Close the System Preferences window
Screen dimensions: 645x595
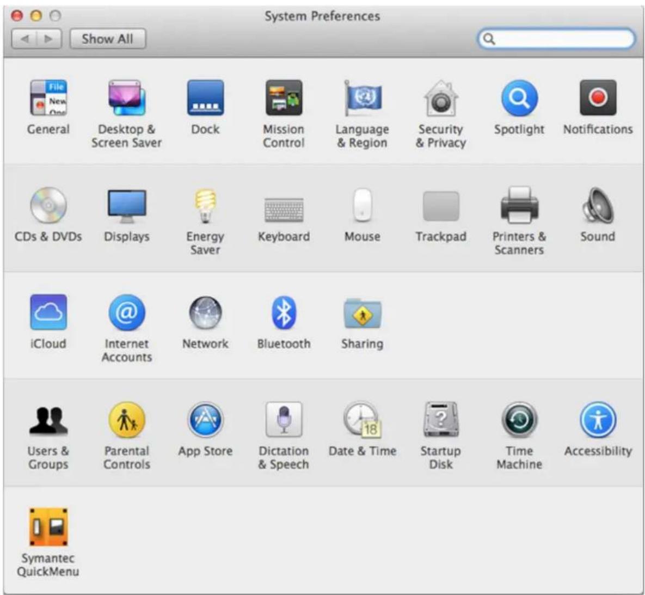pyautogui.click(x=17, y=16)
